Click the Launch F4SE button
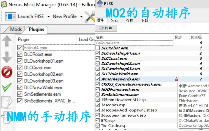 pyautogui.click(x=31, y=16)
